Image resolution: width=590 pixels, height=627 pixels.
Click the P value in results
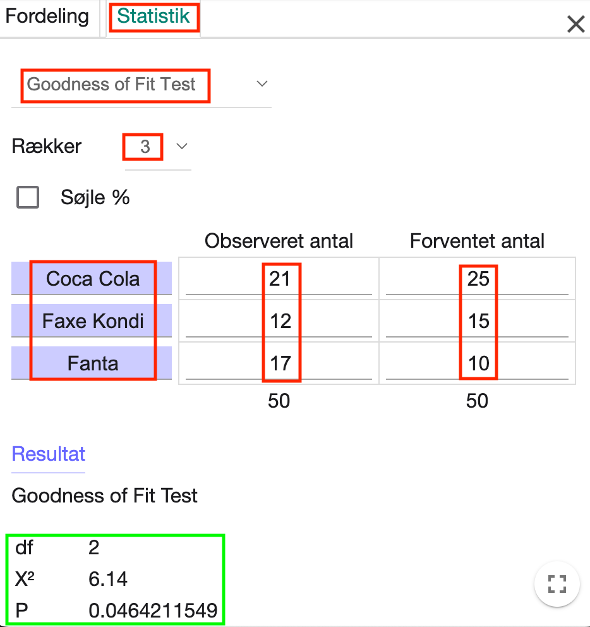(153, 611)
